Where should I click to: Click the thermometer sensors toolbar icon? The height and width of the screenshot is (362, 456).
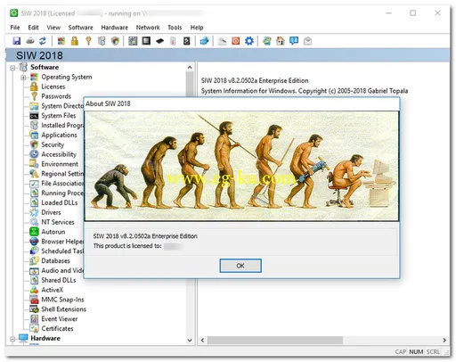coord(173,41)
